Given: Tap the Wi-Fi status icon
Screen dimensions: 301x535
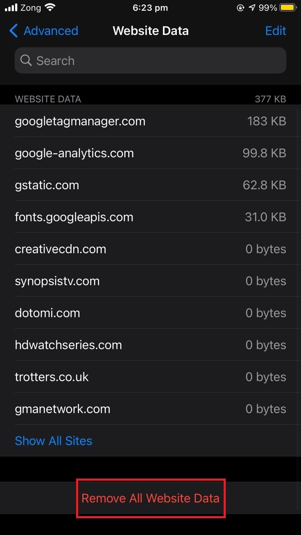Looking at the screenshot, I should 50,8.
